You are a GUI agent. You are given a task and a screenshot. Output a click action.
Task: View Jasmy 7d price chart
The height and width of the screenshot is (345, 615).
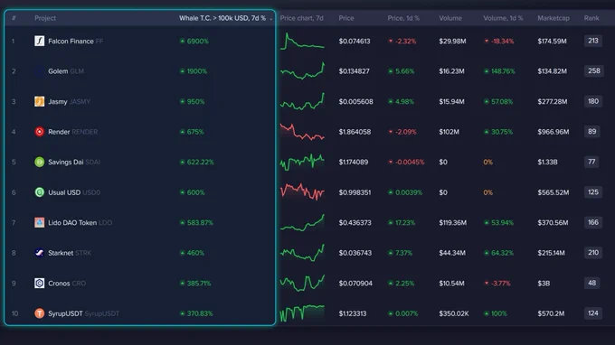(302, 101)
